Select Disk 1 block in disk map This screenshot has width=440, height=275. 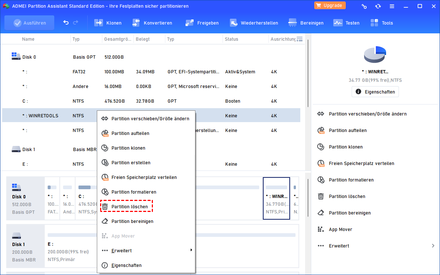pos(25,246)
